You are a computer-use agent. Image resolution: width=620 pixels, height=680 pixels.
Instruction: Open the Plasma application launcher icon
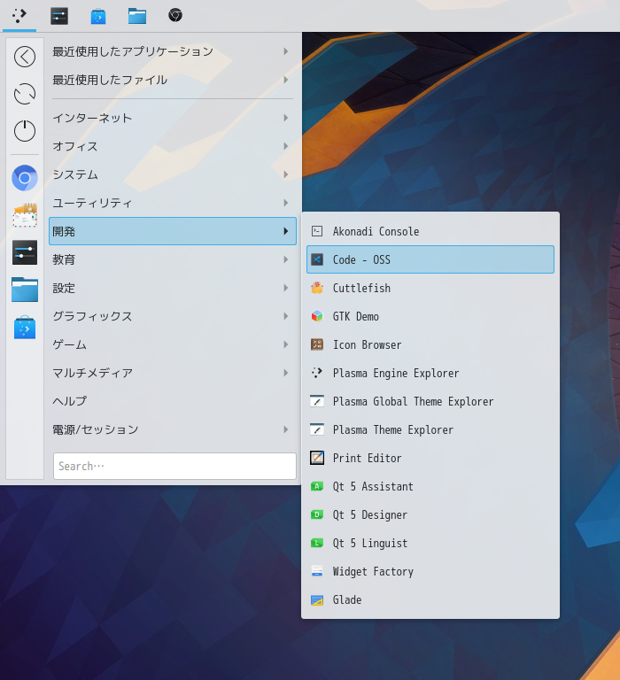coord(19,16)
